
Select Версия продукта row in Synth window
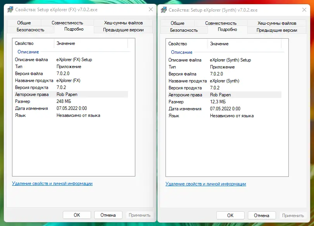click(224, 88)
